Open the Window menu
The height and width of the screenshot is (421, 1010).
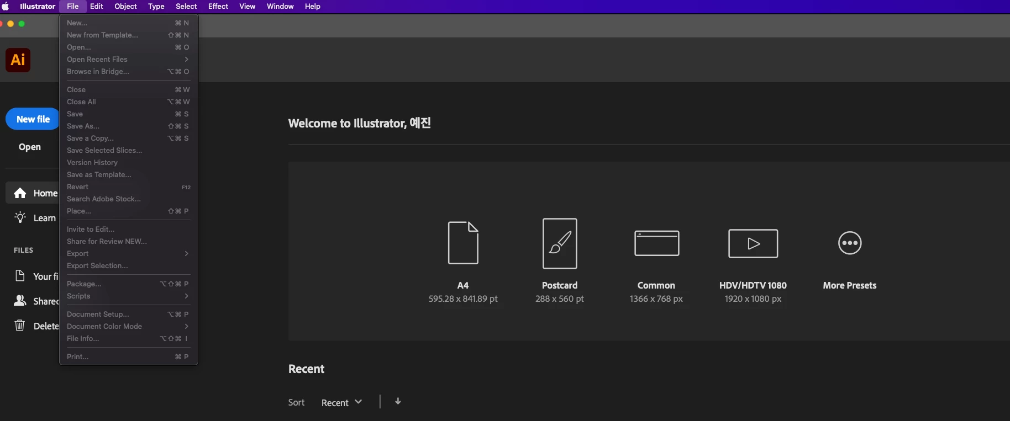point(280,7)
